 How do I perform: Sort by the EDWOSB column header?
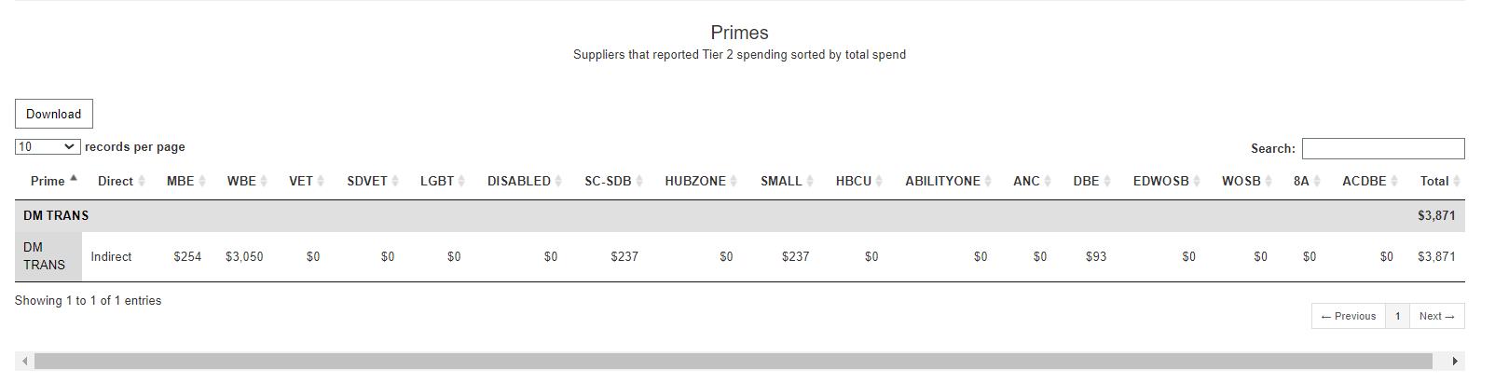pyautogui.click(x=1165, y=181)
